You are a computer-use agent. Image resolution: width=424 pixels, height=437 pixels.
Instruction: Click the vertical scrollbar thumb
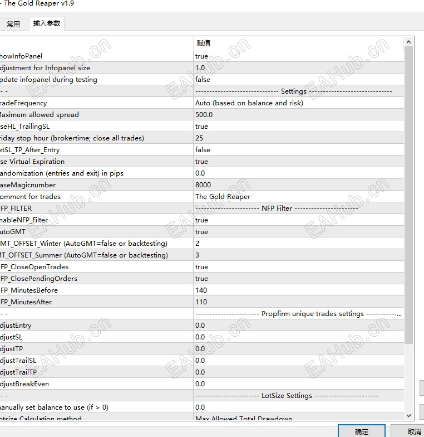[408, 195]
